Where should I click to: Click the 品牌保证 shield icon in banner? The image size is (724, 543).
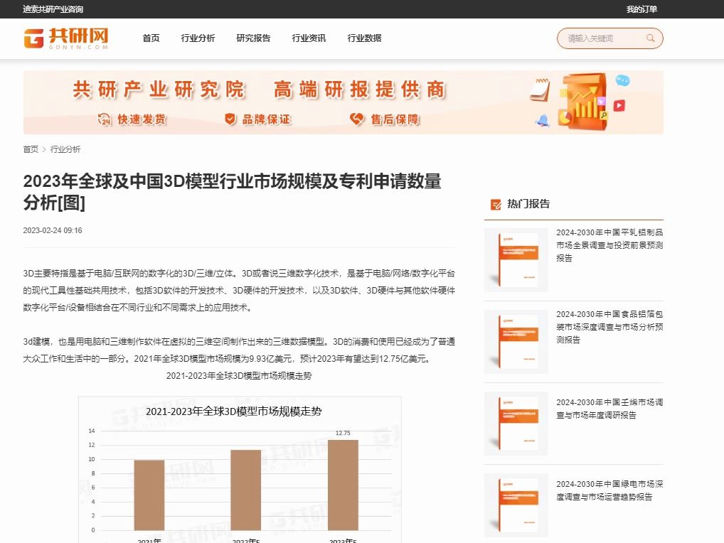point(229,119)
